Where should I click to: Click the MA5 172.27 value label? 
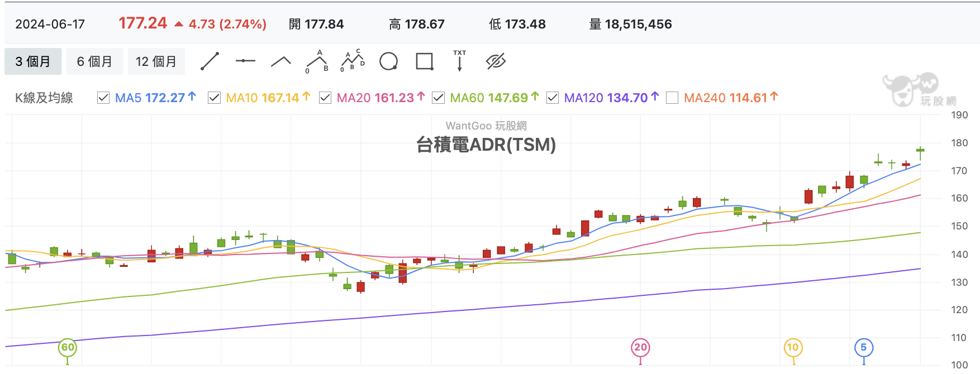(x=155, y=98)
